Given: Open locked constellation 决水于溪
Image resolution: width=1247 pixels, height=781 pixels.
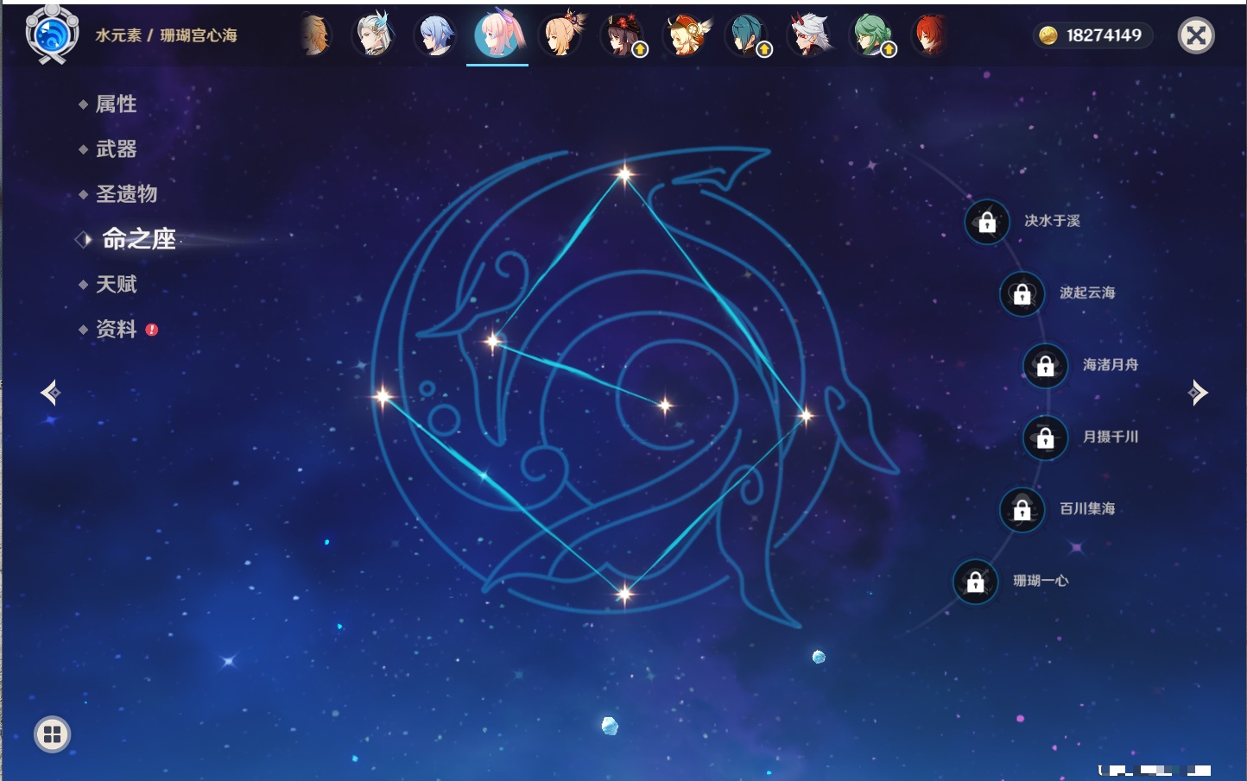Looking at the screenshot, I should (987, 222).
